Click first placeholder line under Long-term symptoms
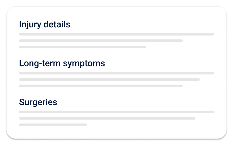Image resolution: width=233 pixels, height=145 pixels. 116,73
